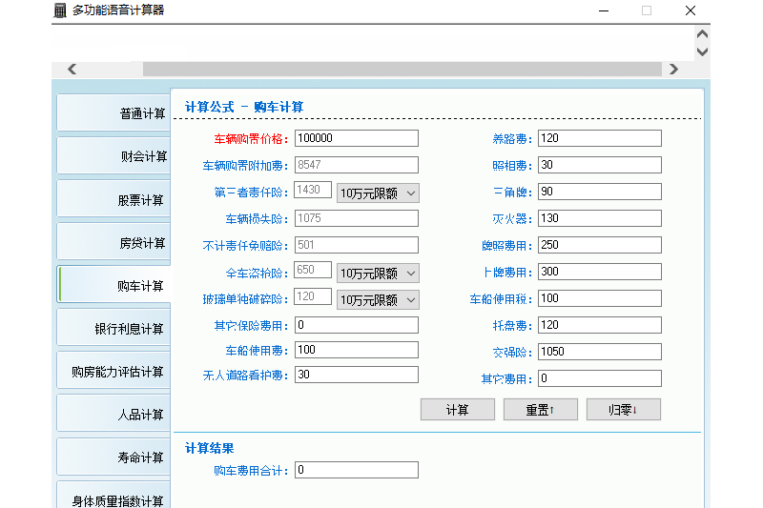
Task: Minimize the calculator window
Action: point(604,10)
